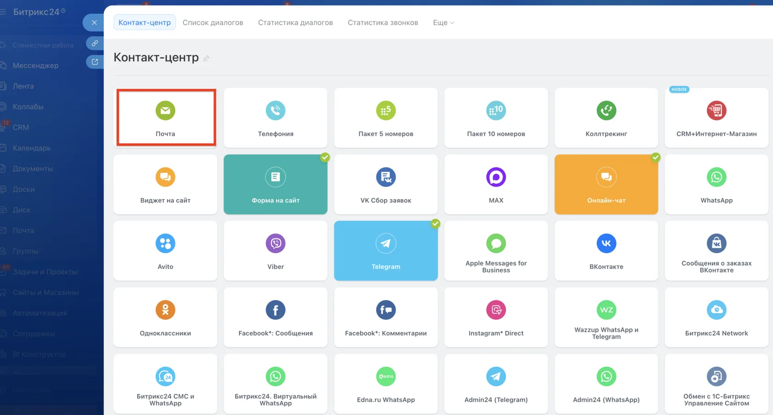Open the ВКонтакте connector card

[606, 251]
